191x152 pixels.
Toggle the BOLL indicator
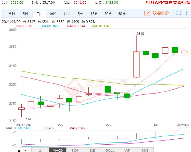(x=109, y=150)
